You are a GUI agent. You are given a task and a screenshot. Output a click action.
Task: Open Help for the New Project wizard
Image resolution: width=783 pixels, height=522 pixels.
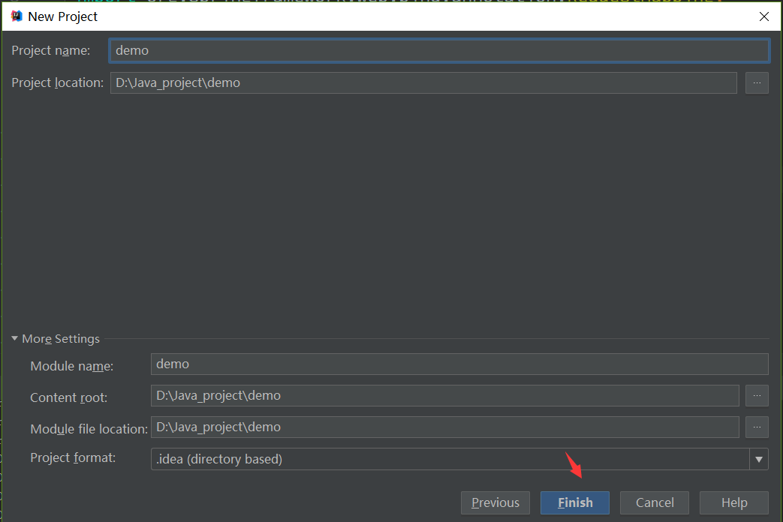coord(734,502)
